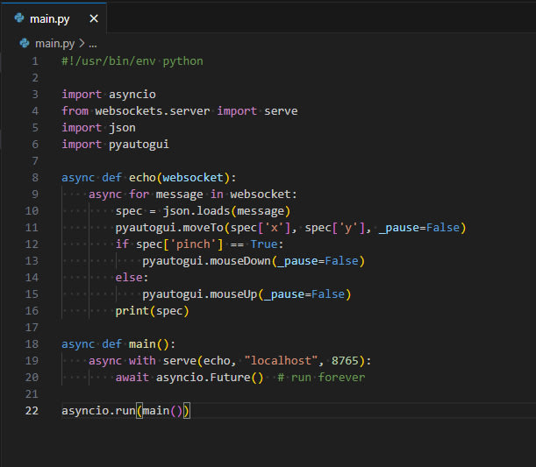Click the port number 8765

344,361
